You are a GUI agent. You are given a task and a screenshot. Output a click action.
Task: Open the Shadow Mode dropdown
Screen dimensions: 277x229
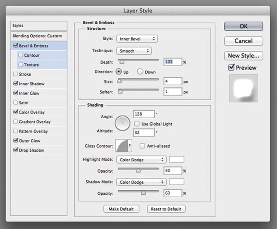click(141, 182)
